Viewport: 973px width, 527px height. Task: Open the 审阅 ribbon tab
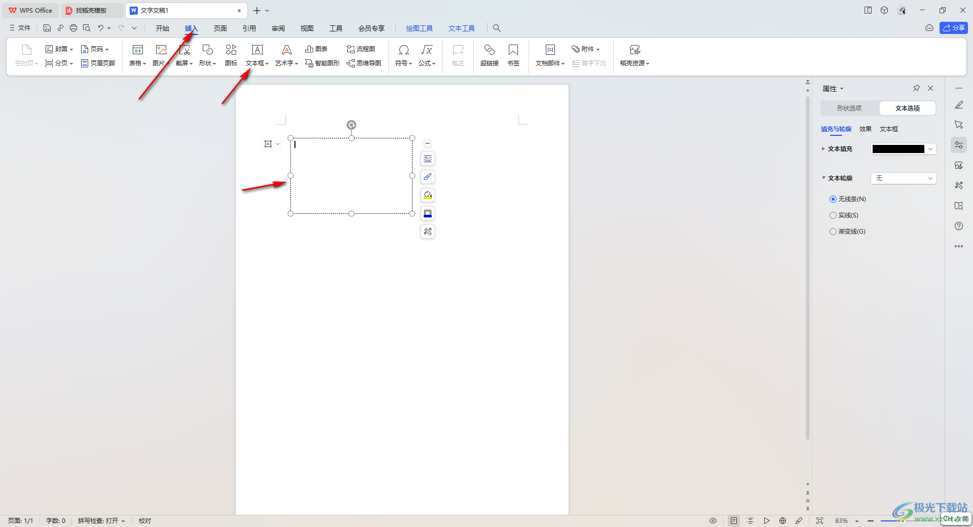[x=278, y=28]
